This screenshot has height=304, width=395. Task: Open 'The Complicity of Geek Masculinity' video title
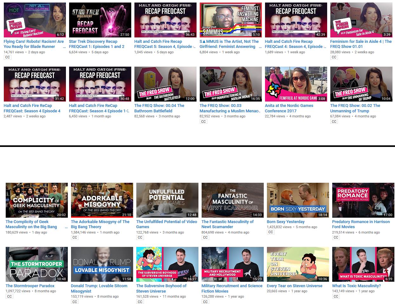tap(36, 224)
